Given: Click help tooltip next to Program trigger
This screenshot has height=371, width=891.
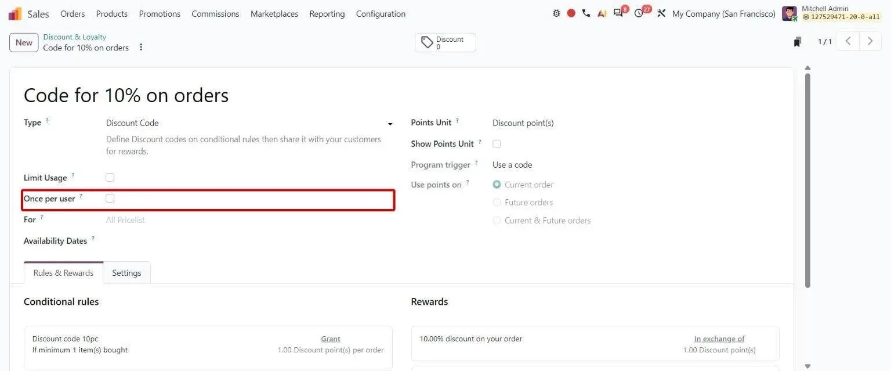Looking at the screenshot, I should pos(476,163).
